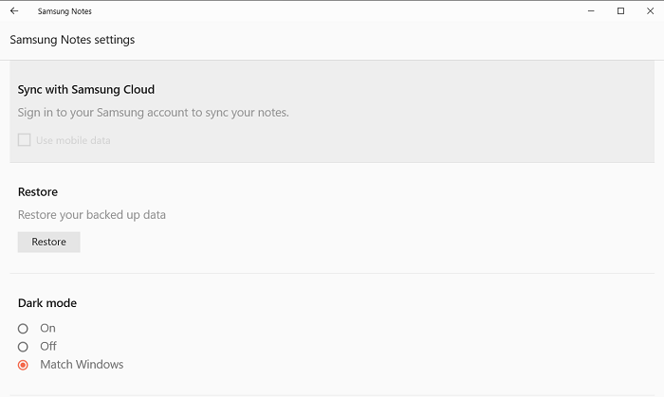Click the Sync with Samsung Cloud heading

click(x=86, y=89)
